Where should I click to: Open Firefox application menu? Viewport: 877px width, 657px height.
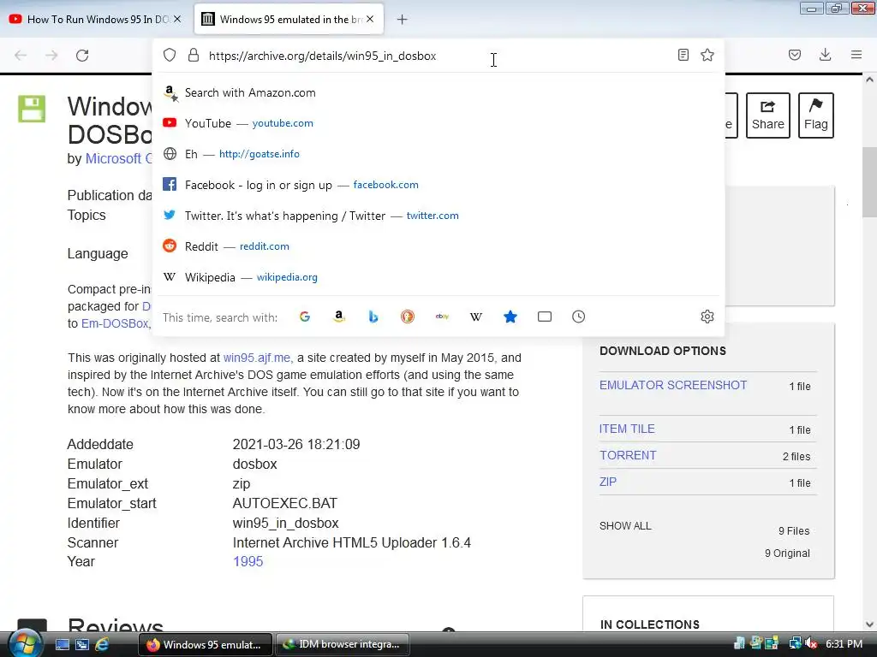tap(856, 55)
